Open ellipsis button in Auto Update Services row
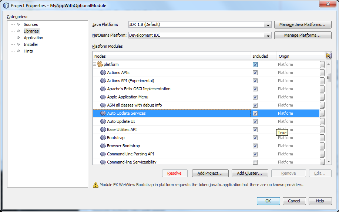 (x=322, y=113)
